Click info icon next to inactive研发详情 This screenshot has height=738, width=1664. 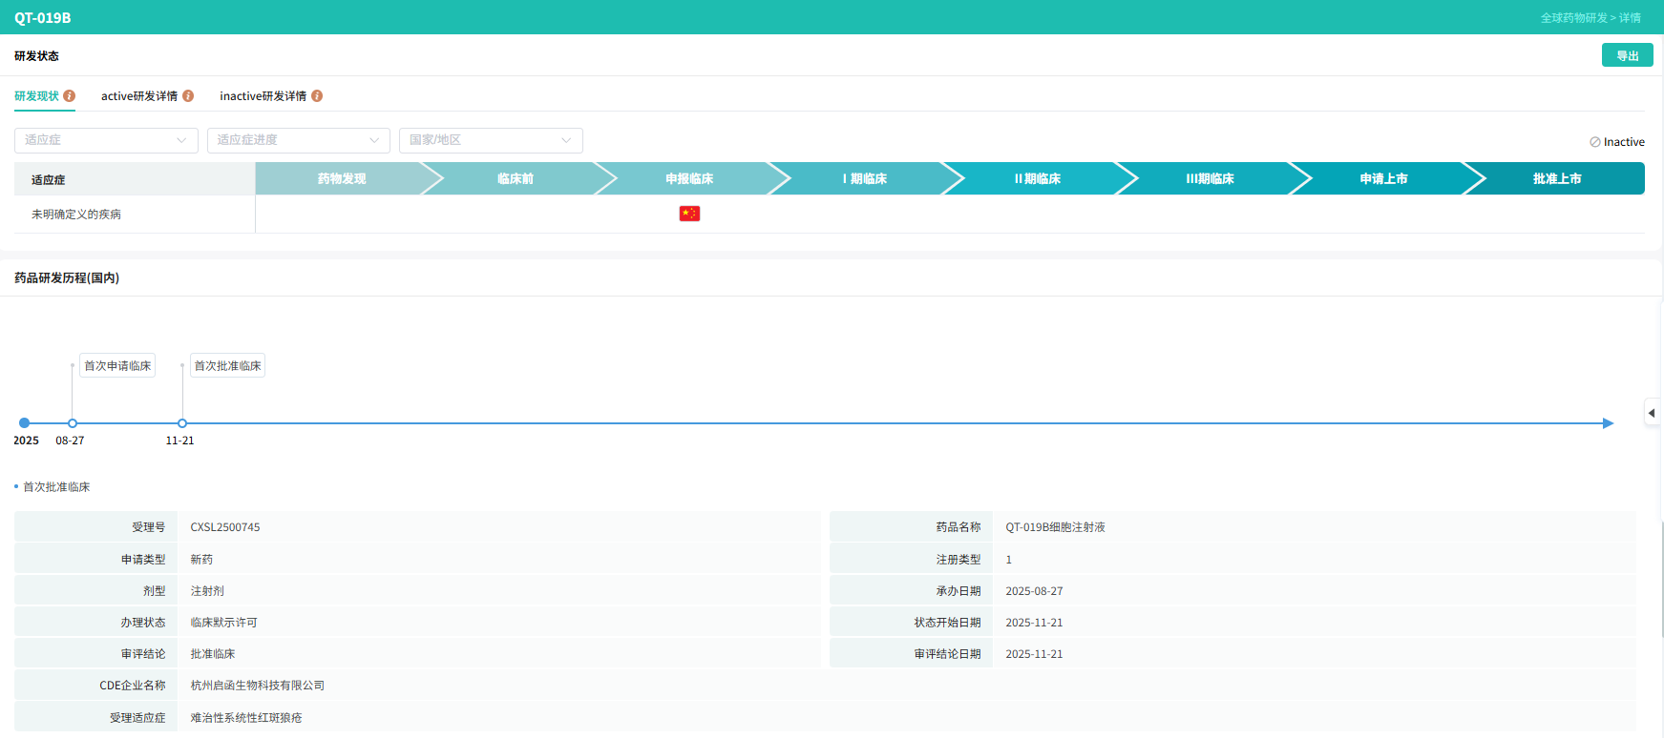coord(317,96)
